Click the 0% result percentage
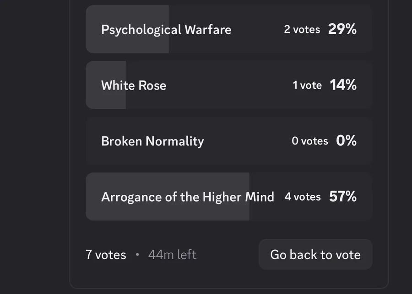412x294 pixels. tap(346, 141)
